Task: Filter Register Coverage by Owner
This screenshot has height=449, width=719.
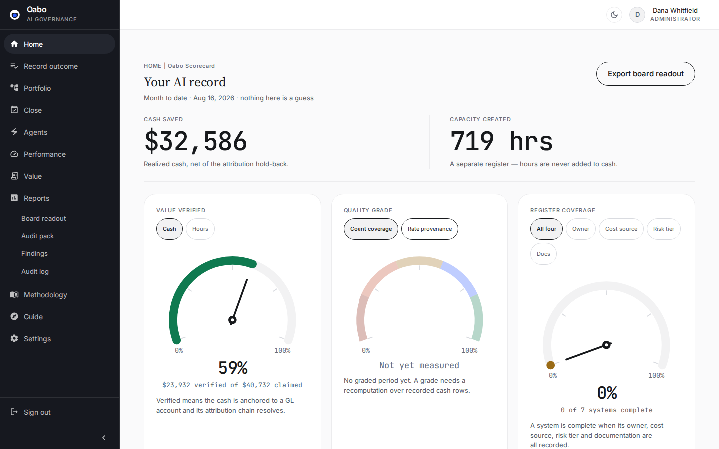Action: (581, 229)
